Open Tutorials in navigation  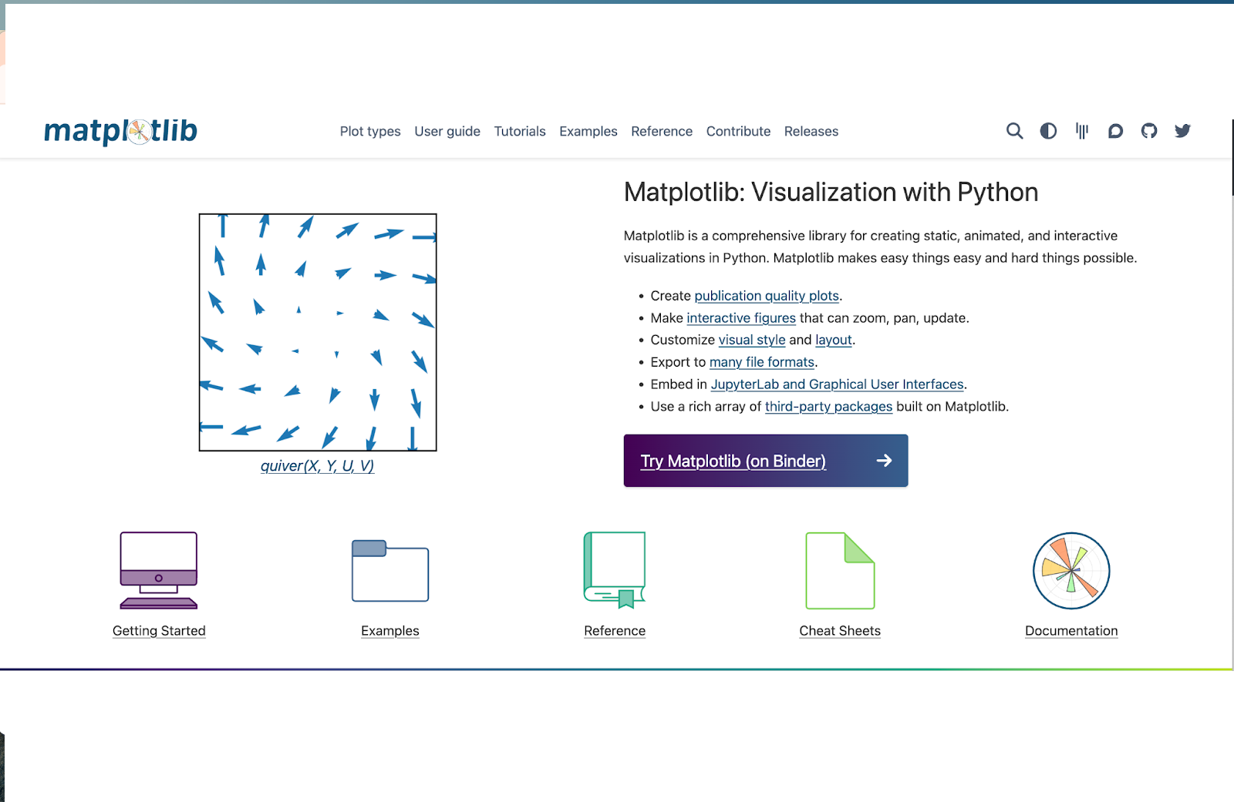[520, 131]
